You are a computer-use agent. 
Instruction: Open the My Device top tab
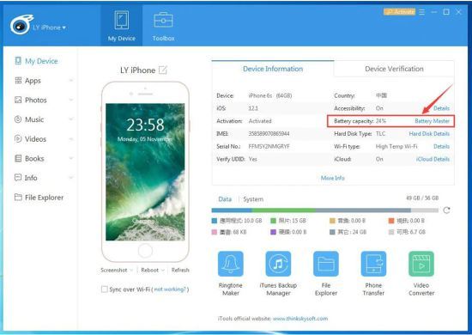point(121,26)
